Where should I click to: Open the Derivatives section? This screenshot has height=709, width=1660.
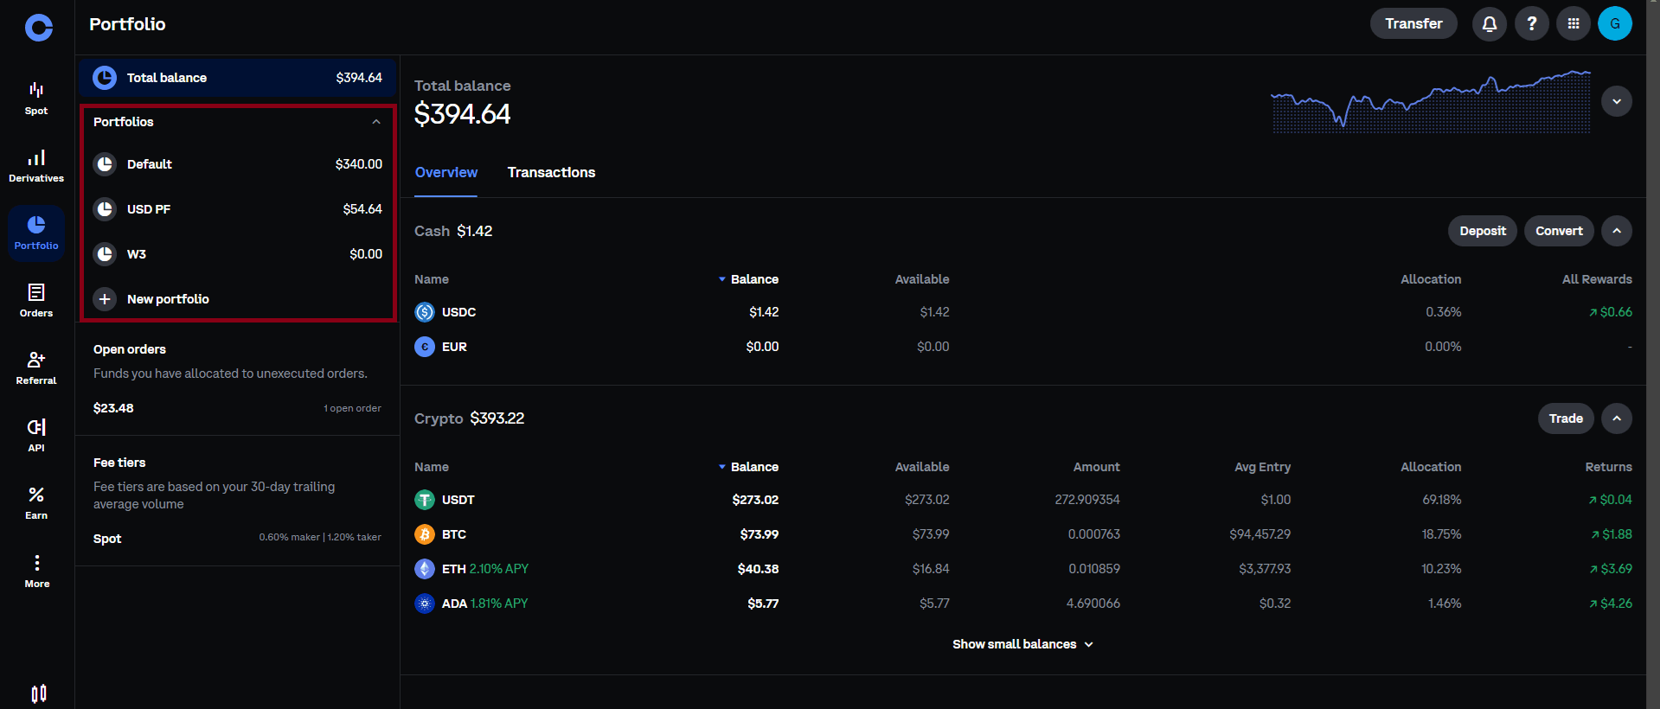coord(36,166)
